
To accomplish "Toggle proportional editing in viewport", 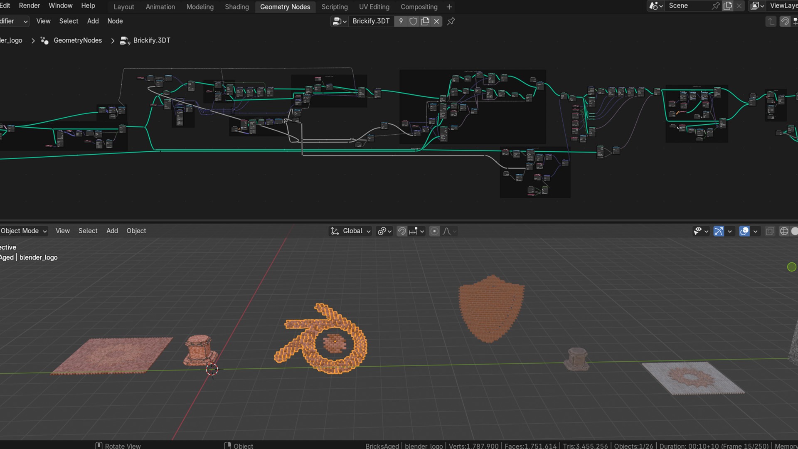I will tap(434, 231).
